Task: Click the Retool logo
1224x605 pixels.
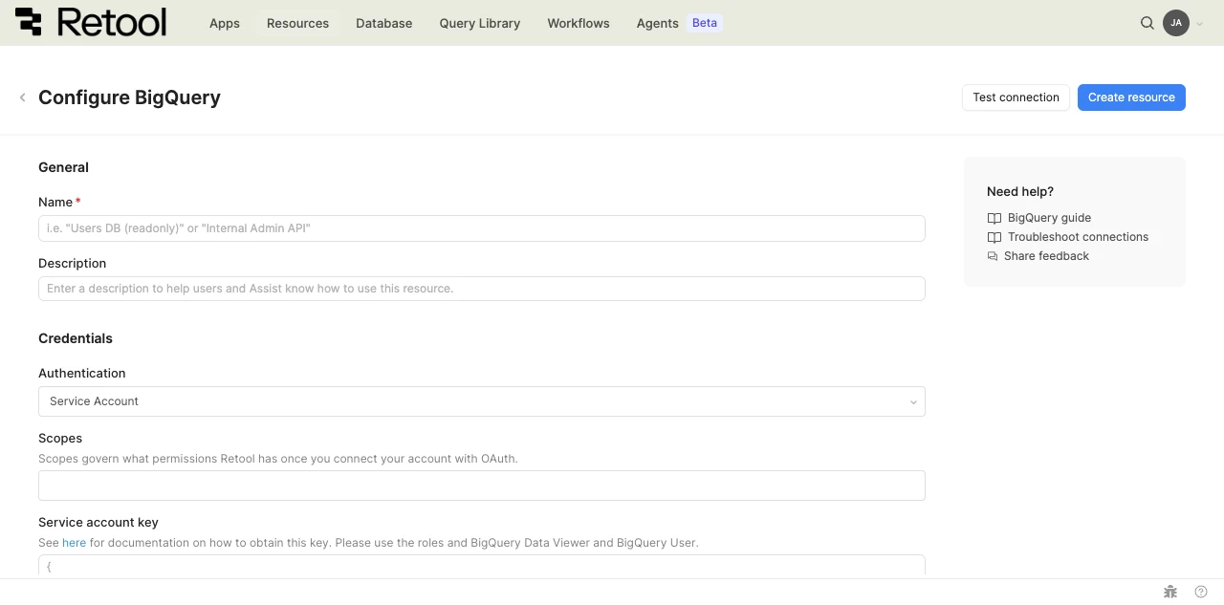Action: [91, 23]
